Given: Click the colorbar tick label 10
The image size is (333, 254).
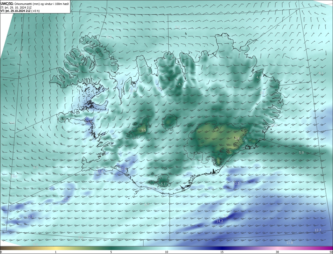Looking at the screenshot, I should coord(166,252).
